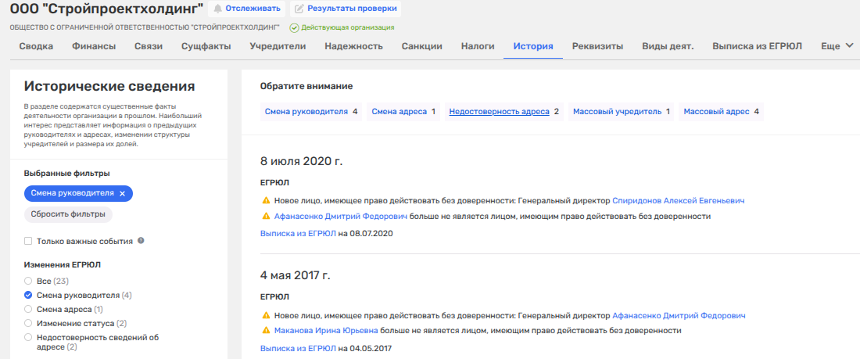
Task: Click warning icon by 2017 Генеральный директор Афанасенко
Action: (266, 316)
